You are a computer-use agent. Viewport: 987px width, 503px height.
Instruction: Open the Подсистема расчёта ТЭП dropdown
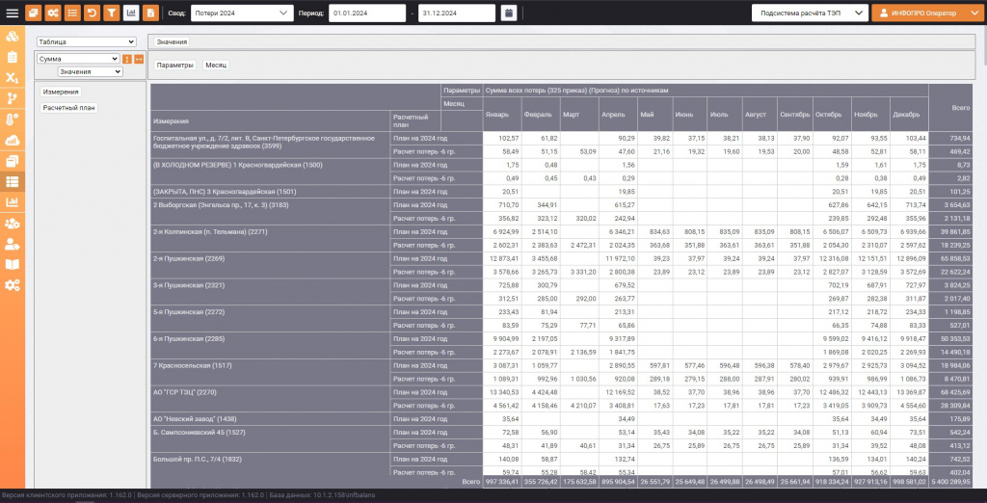pyautogui.click(x=810, y=13)
